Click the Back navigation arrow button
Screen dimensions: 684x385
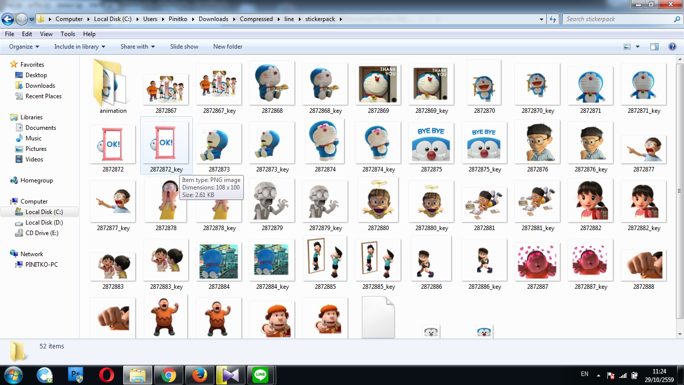coord(8,20)
